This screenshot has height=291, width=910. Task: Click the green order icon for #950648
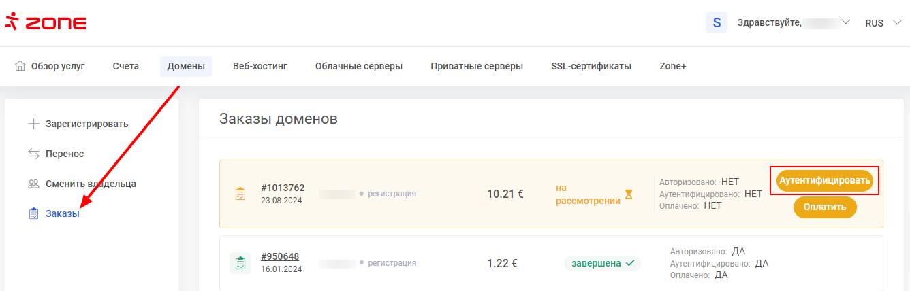(240, 263)
